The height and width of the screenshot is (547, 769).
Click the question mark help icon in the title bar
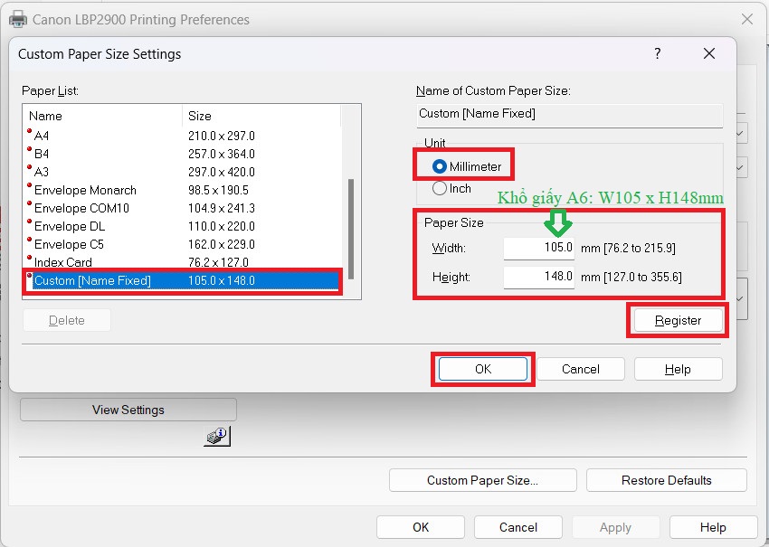tap(657, 53)
